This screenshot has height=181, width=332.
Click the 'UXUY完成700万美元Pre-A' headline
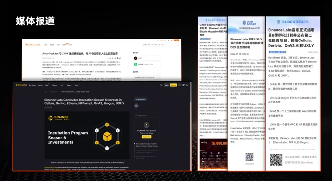213,30
